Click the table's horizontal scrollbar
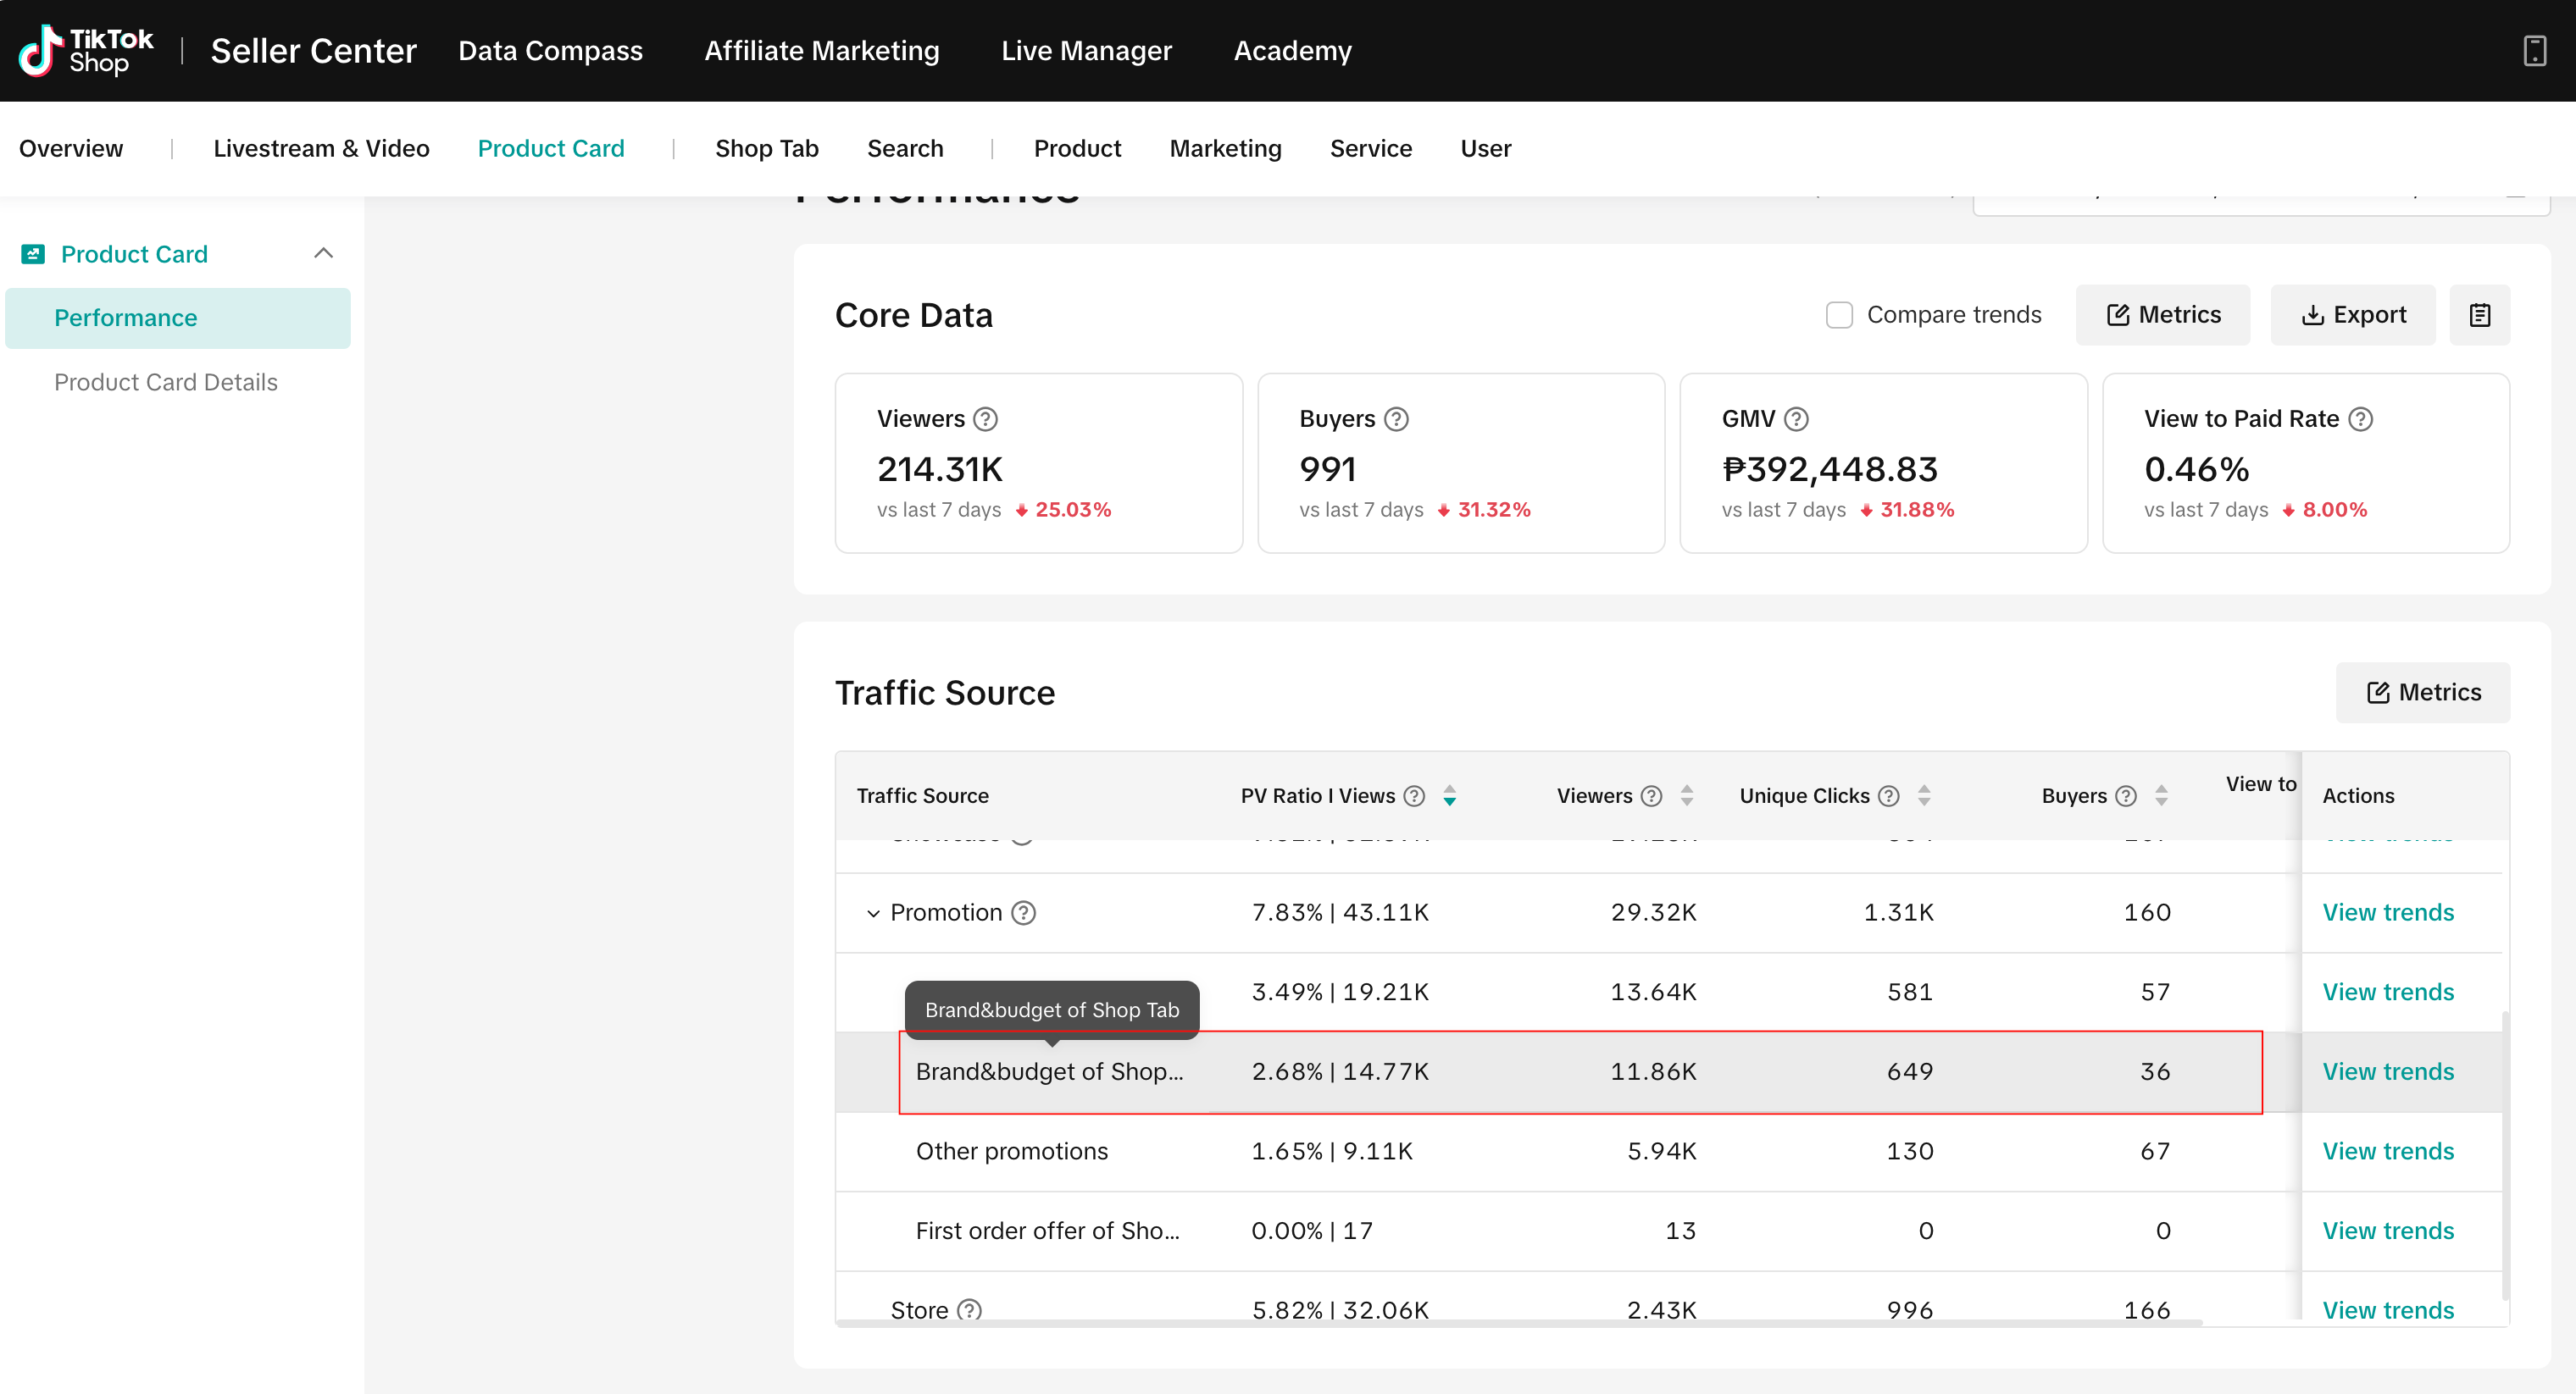 [x=1518, y=1323]
